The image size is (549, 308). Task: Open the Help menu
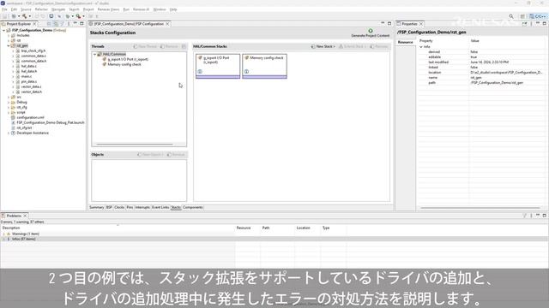(173, 9)
